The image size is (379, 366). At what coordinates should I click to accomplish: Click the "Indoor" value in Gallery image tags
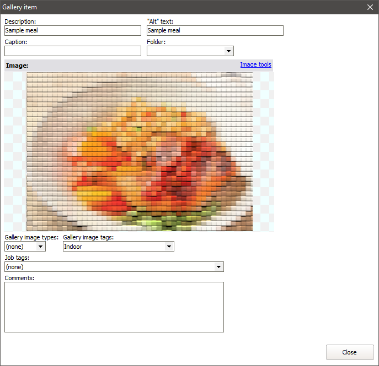coord(113,247)
